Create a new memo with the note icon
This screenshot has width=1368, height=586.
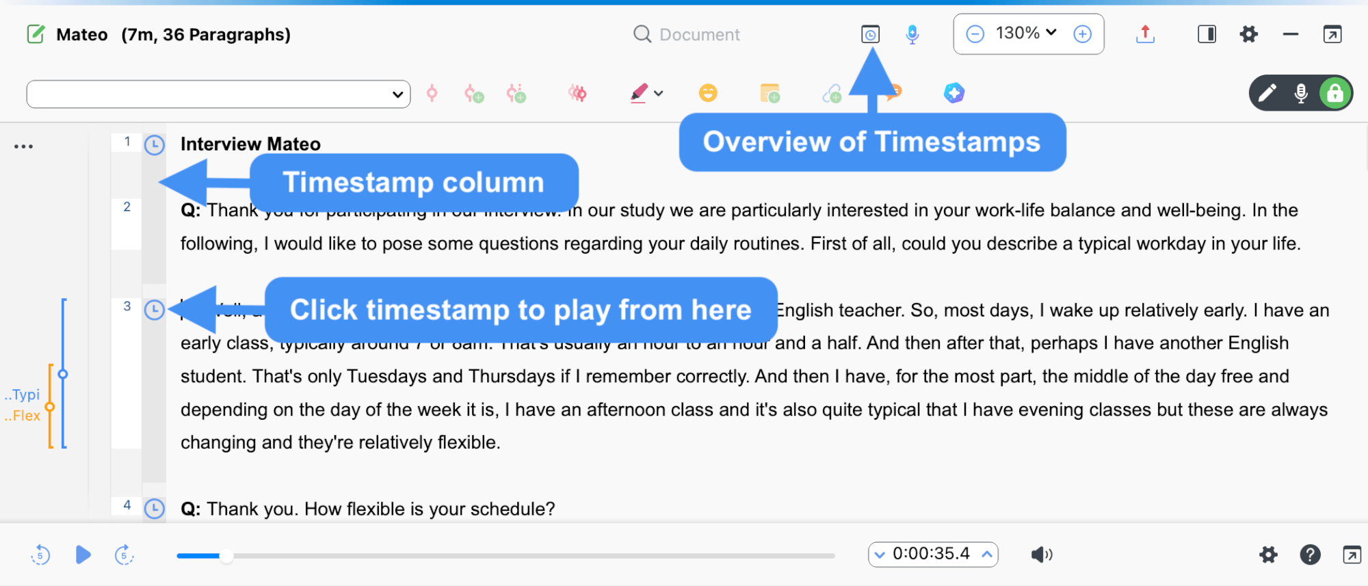click(x=770, y=93)
